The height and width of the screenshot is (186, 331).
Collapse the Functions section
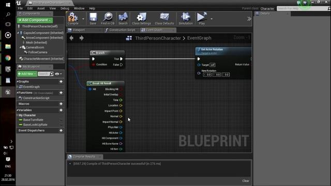tap(18, 92)
